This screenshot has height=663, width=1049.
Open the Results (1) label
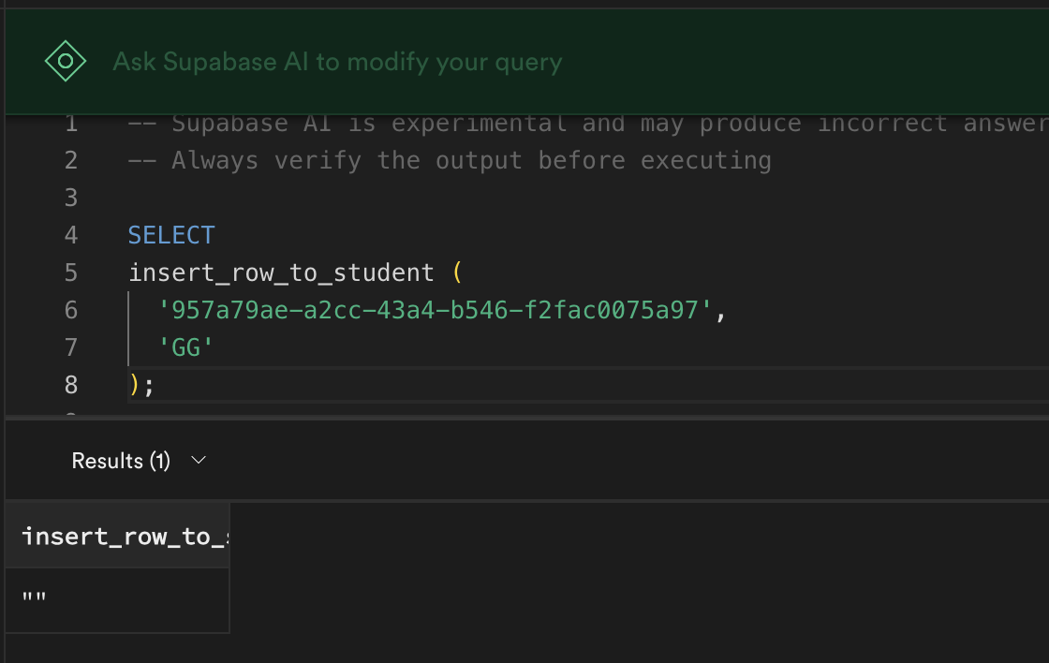click(x=121, y=461)
